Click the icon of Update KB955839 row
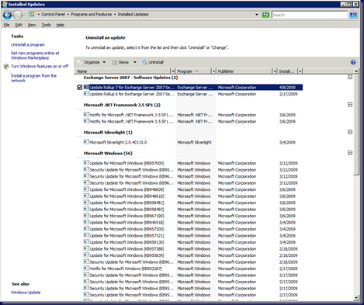The image size is (364, 305). (86, 255)
